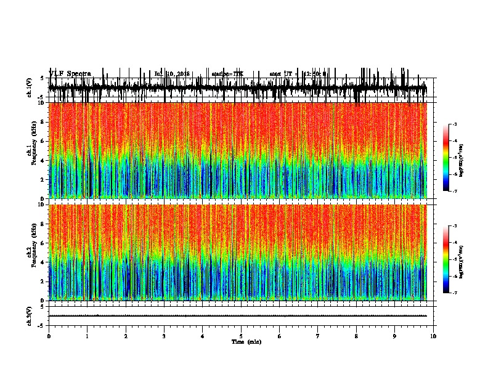
Task: Click the 'start UT = 12:50: 0' header label
Action: [298, 74]
